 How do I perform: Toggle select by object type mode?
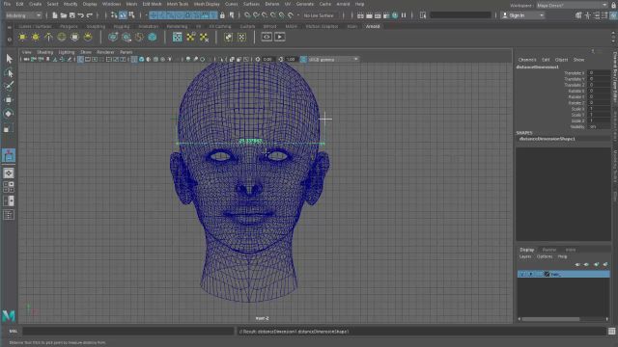[x=123, y=15]
